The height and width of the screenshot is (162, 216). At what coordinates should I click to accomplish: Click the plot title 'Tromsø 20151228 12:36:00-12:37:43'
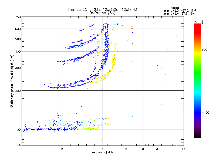click(103, 9)
